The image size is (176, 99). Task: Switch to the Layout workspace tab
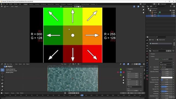26,4
